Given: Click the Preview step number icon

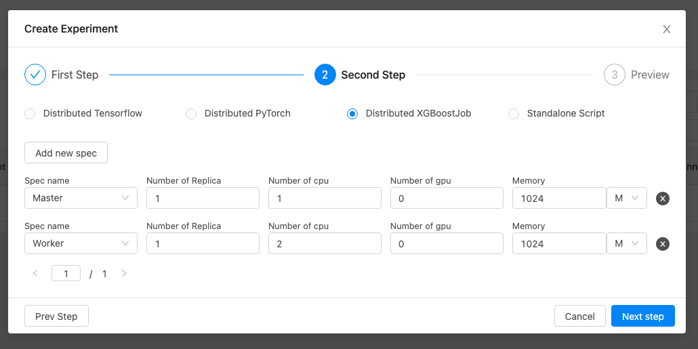Looking at the screenshot, I should pyautogui.click(x=615, y=75).
